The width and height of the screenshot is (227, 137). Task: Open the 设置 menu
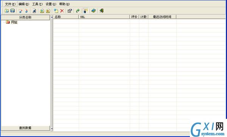coord(51,4)
